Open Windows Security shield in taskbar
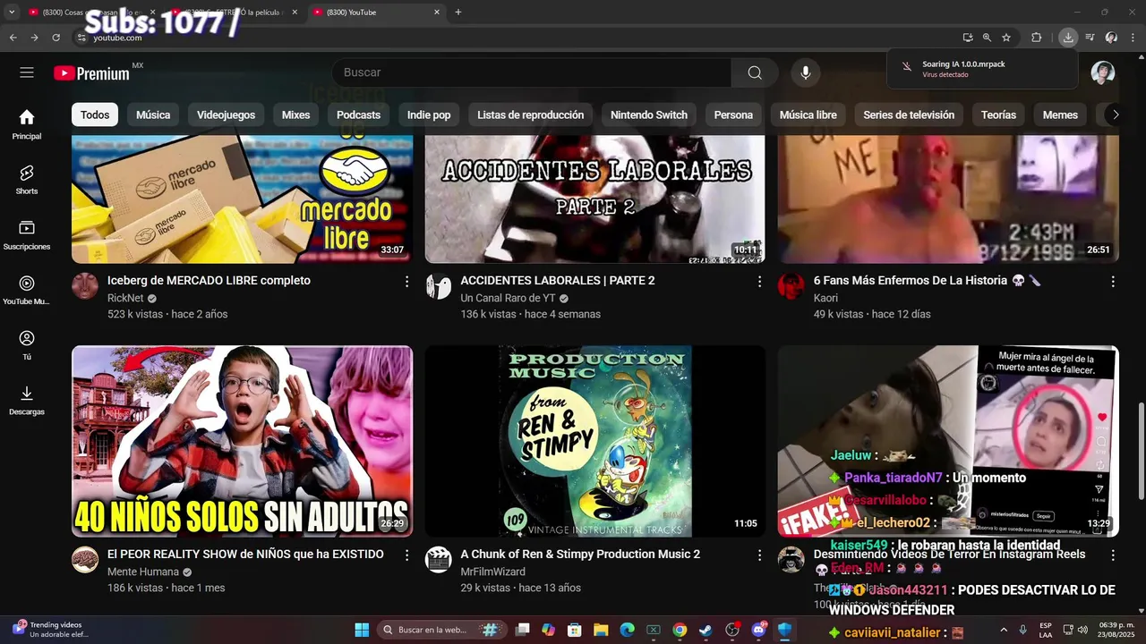Viewport: 1146px width, 644px height. click(x=785, y=630)
